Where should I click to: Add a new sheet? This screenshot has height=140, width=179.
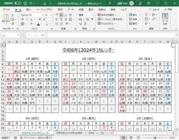(x=102, y=133)
